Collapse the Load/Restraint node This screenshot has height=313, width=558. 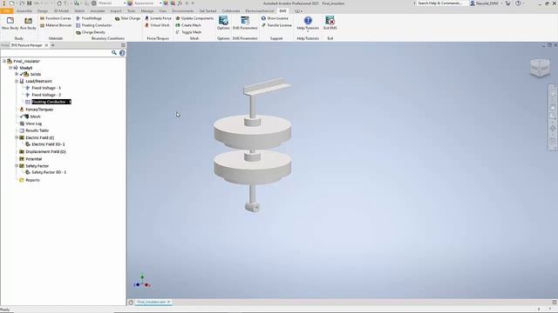point(17,81)
